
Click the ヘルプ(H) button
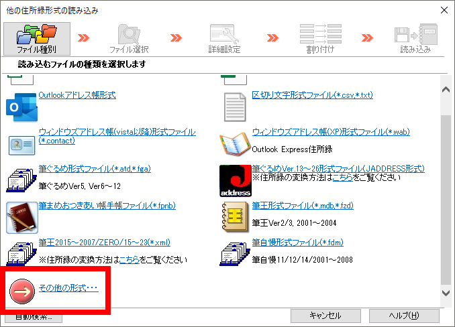pyautogui.click(x=404, y=316)
